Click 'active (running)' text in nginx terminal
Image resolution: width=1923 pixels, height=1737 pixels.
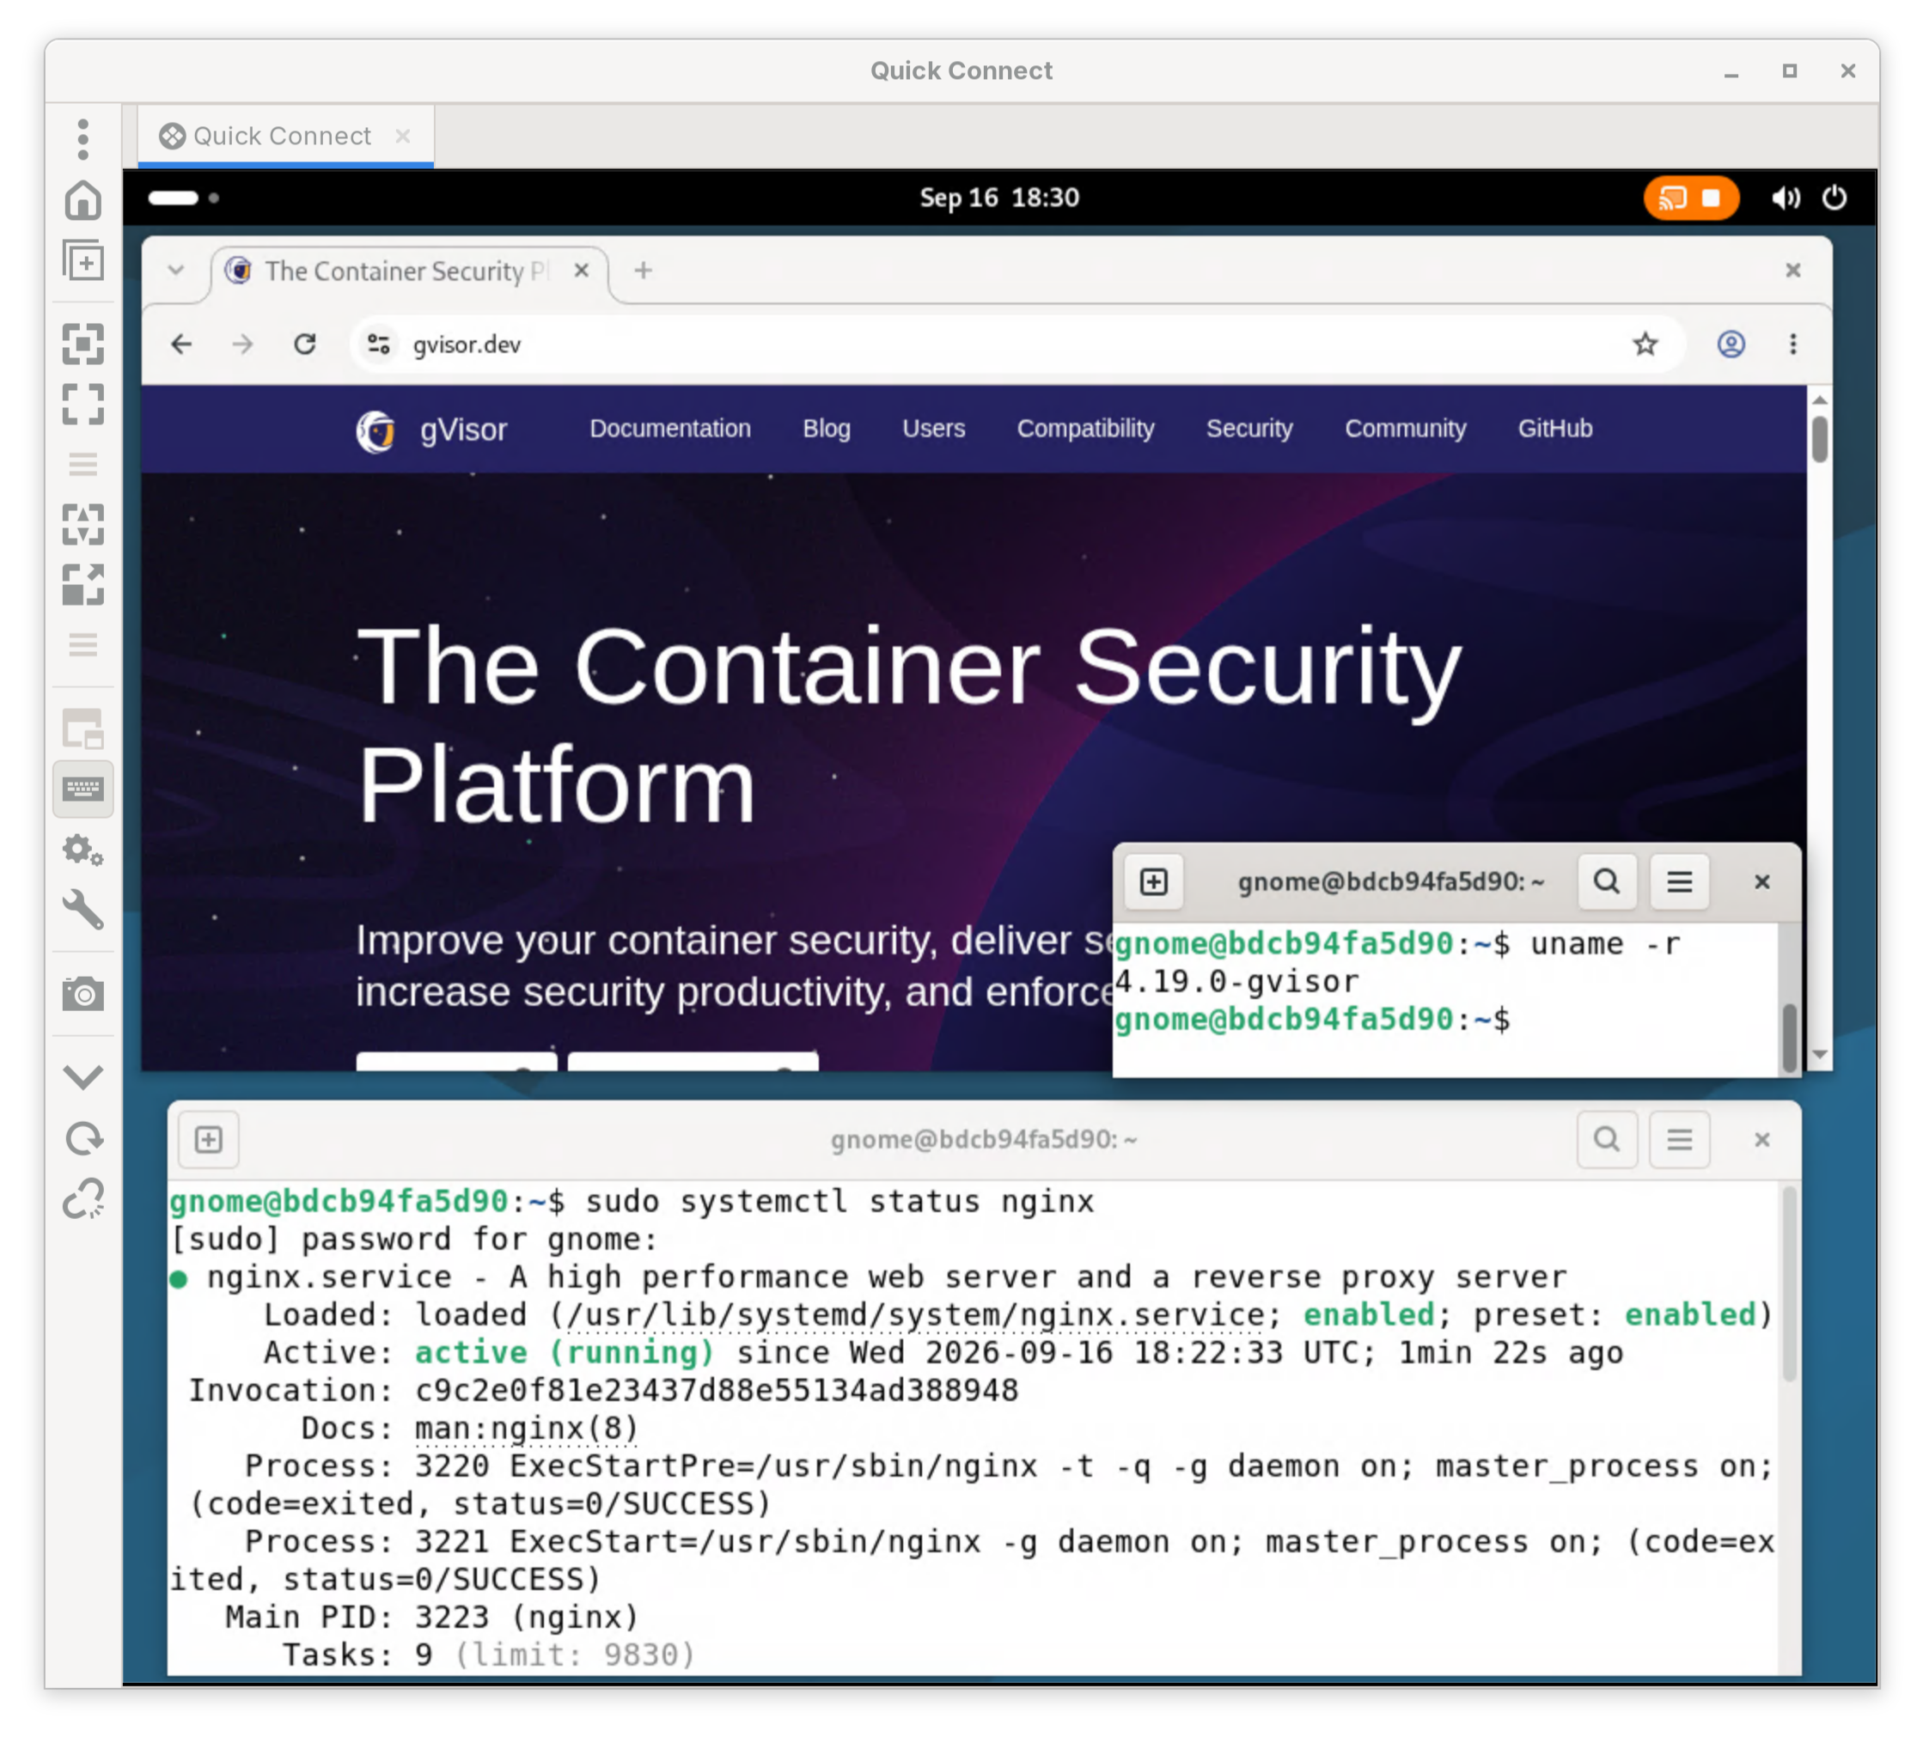(x=565, y=1353)
